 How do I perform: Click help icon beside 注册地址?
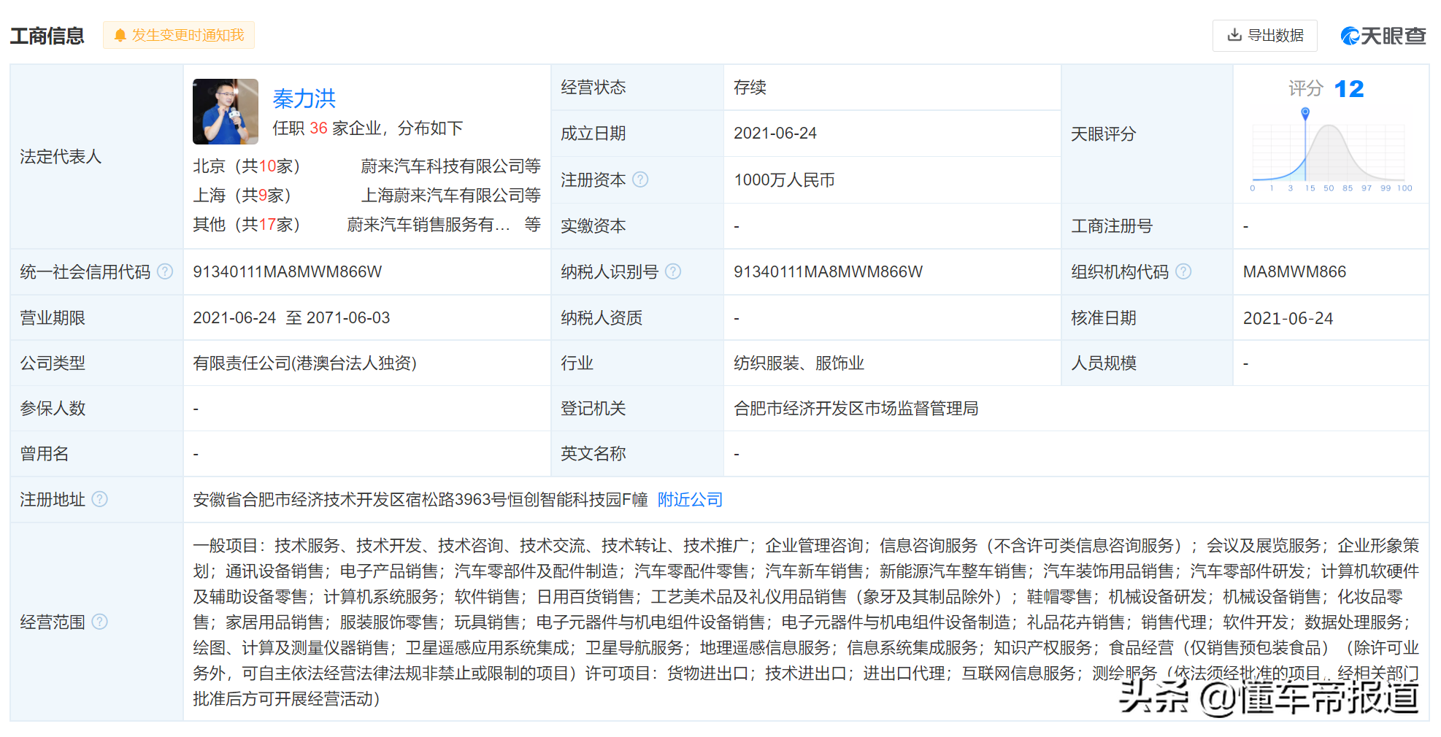coord(100,499)
